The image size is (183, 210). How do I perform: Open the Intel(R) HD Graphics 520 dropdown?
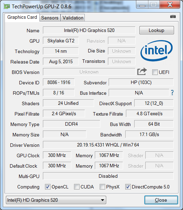click(x=56, y=200)
